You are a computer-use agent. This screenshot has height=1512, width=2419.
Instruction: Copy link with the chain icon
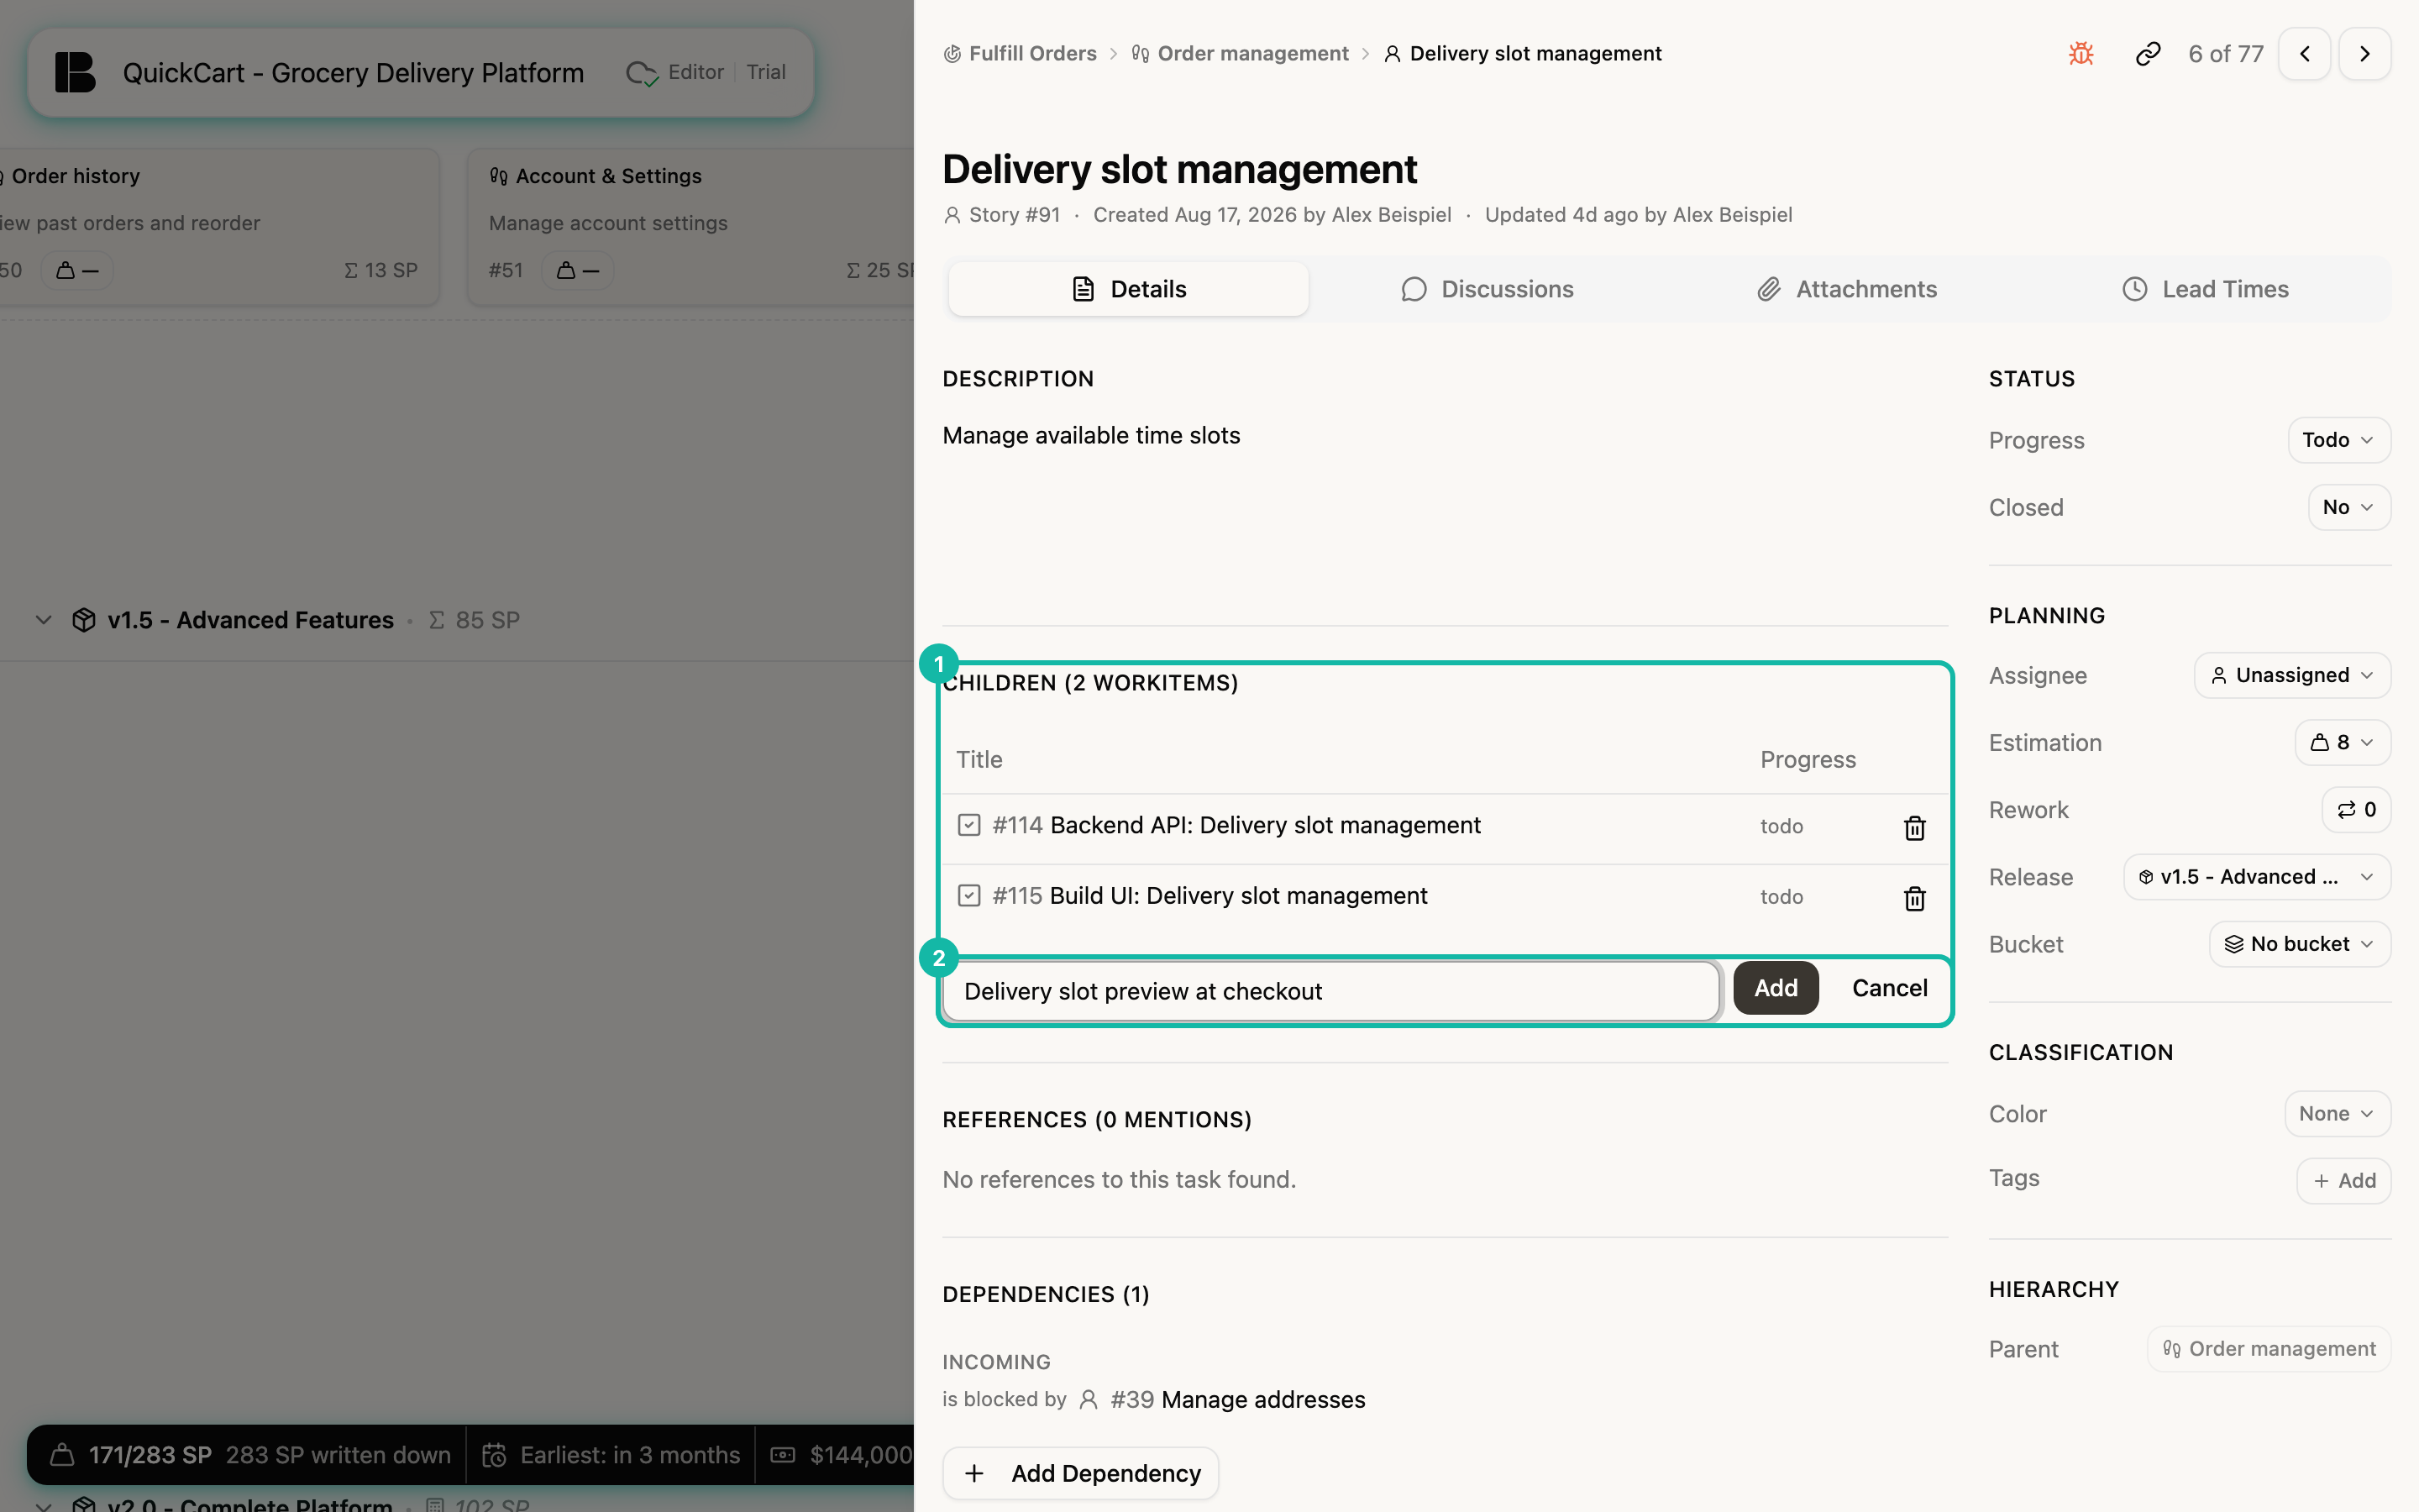pyautogui.click(x=2148, y=54)
